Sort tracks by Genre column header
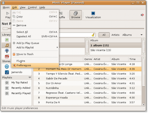Image resolution: width=148 pixels, height=113 pixels. coord(88,59)
